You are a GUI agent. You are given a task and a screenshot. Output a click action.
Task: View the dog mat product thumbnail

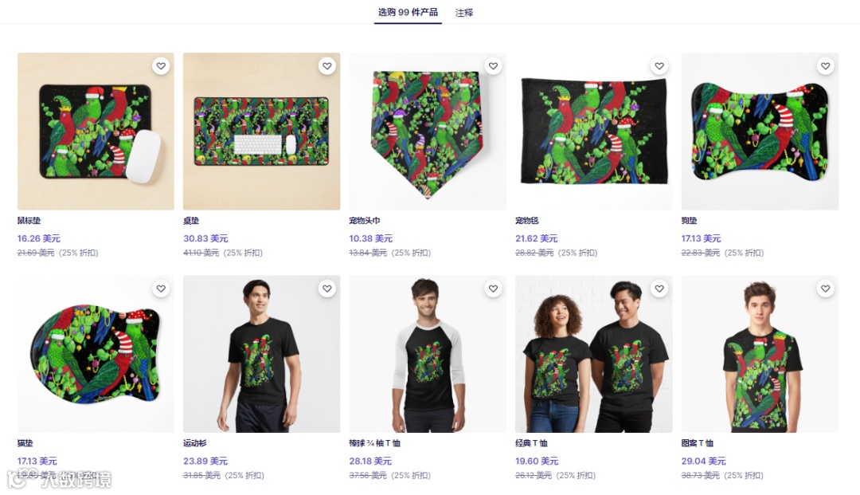(760, 132)
